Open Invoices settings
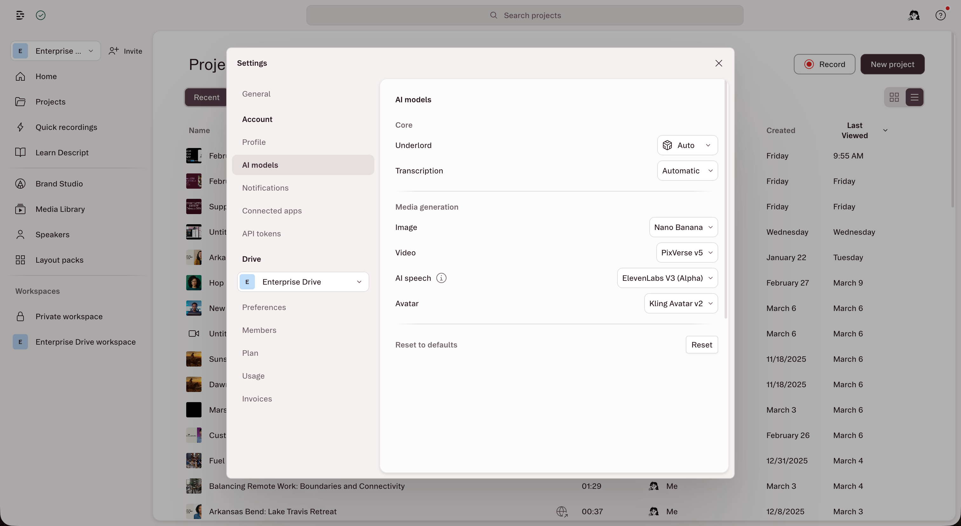 [257, 399]
